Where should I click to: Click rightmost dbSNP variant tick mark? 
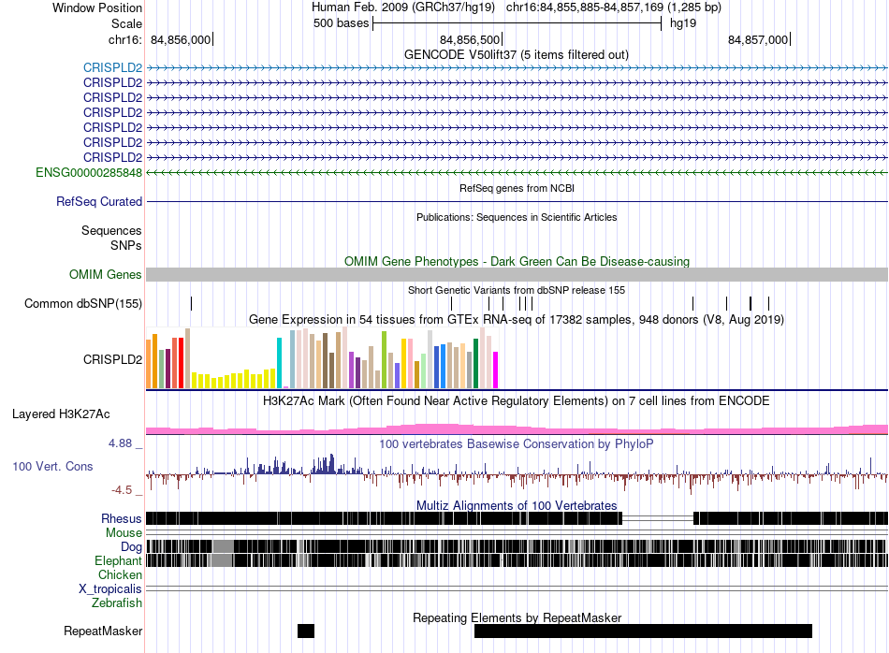769,303
